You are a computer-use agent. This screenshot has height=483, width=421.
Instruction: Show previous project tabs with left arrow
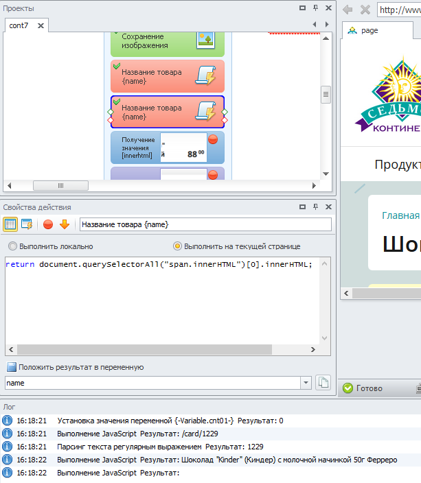point(315,24)
